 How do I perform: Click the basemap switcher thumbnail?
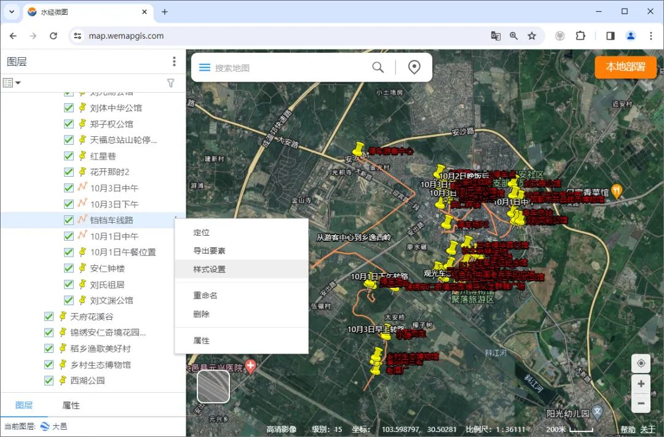pos(213,387)
